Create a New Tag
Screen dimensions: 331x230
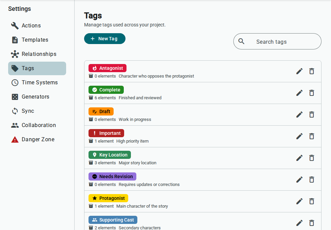(105, 39)
